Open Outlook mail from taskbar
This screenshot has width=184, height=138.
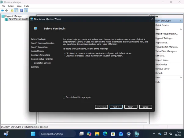coord(121,134)
